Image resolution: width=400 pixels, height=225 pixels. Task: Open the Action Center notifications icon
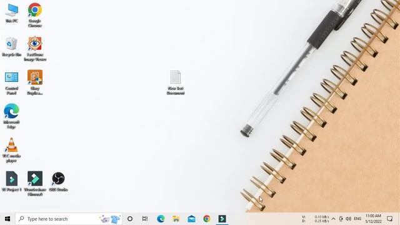point(389,219)
